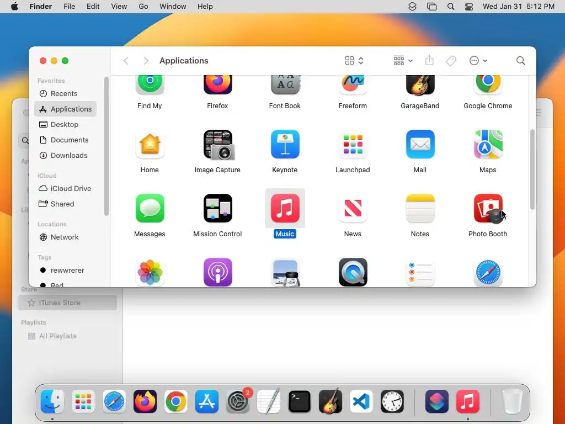This screenshot has width=565, height=424.
Task: Open Documents in the sidebar
Action: click(65, 140)
